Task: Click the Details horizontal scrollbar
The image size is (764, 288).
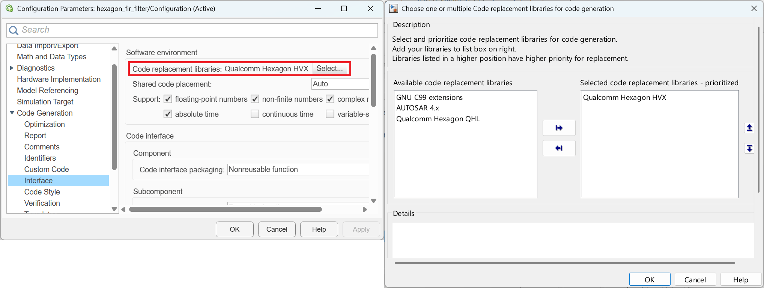Action: [x=564, y=263]
